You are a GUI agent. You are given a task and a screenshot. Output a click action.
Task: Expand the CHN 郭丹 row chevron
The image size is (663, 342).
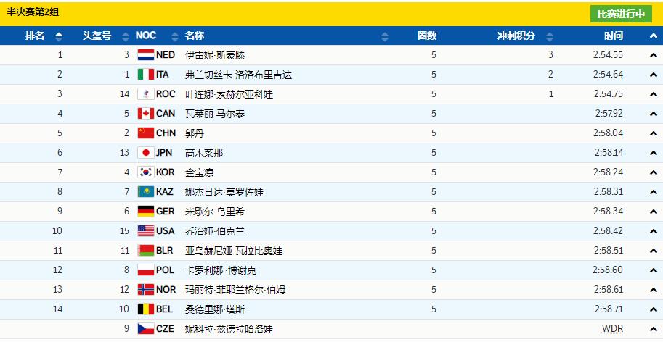654,133
